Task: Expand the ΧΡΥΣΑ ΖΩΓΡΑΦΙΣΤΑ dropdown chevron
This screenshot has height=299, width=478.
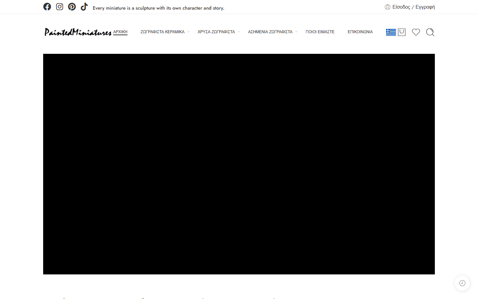Action: 239,32
